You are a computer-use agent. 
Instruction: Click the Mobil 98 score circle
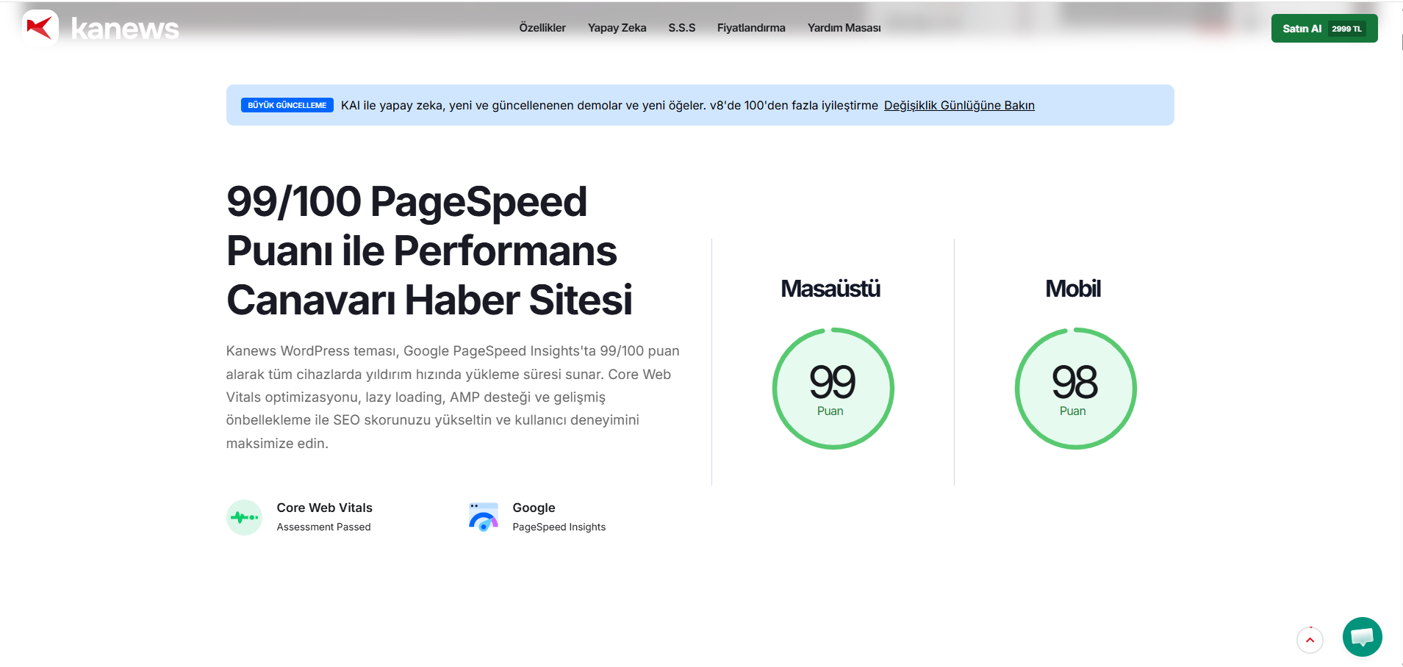coord(1075,388)
